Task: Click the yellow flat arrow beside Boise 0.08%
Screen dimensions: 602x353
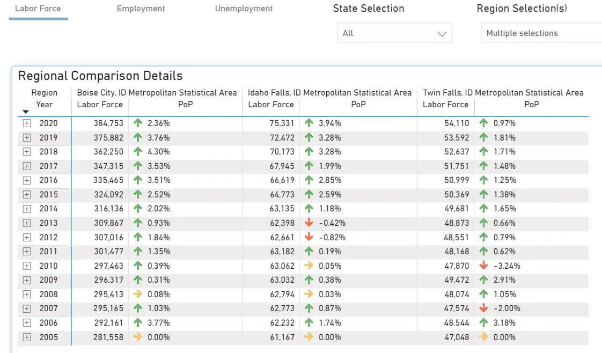Action: click(x=137, y=294)
